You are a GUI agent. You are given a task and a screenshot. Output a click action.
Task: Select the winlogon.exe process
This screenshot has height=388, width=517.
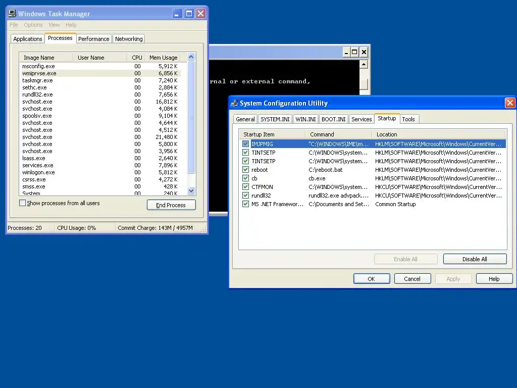tap(100, 172)
